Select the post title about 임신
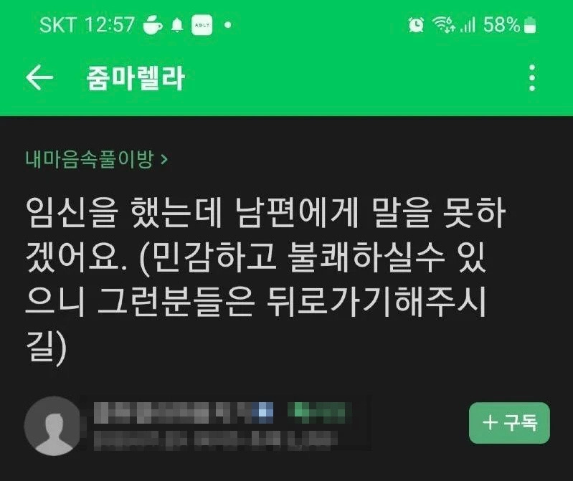Image resolution: width=573 pixels, height=481 pixels. [x=265, y=279]
